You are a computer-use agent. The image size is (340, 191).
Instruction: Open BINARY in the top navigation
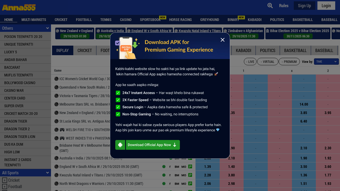point(233,20)
